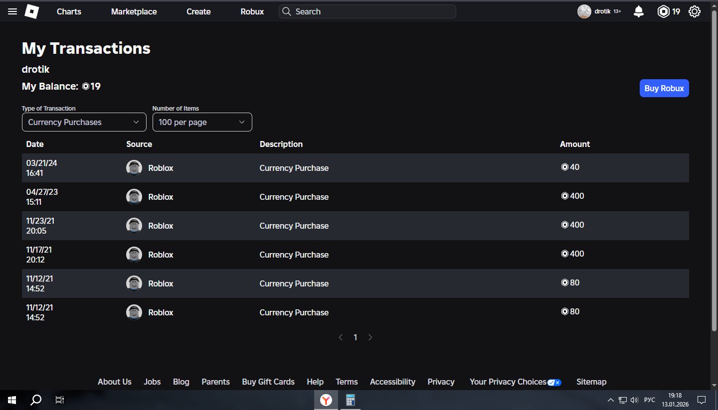The width and height of the screenshot is (718, 410).
Task: Click the drotik profile avatar
Action: click(x=584, y=11)
